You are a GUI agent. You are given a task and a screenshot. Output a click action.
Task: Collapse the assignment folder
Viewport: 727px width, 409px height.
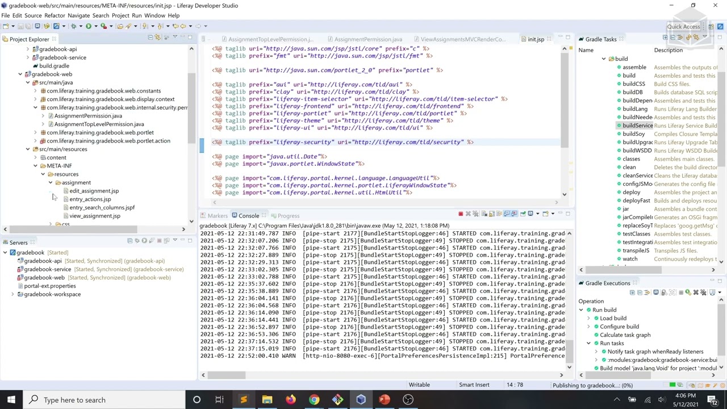(x=50, y=182)
